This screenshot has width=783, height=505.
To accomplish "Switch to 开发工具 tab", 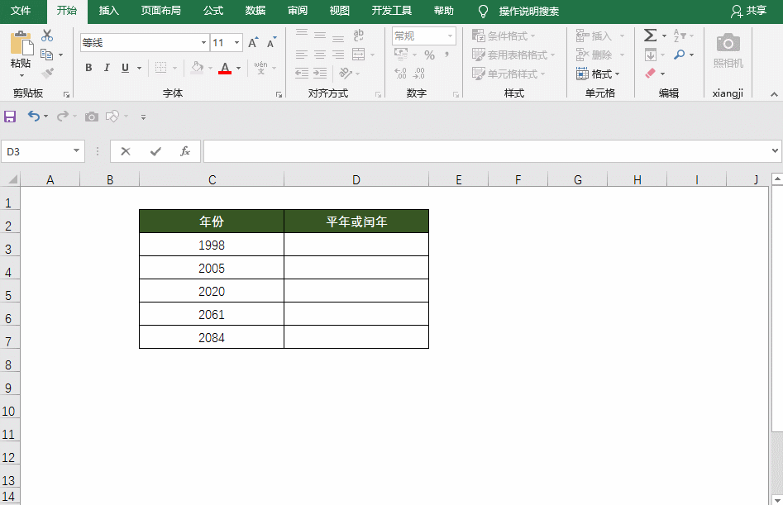I will [x=392, y=11].
